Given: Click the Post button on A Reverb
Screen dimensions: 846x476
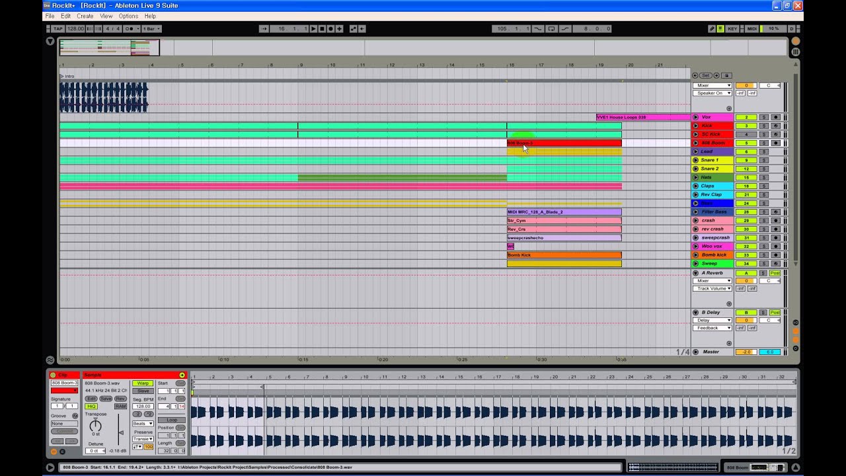Looking at the screenshot, I should 775,273.
